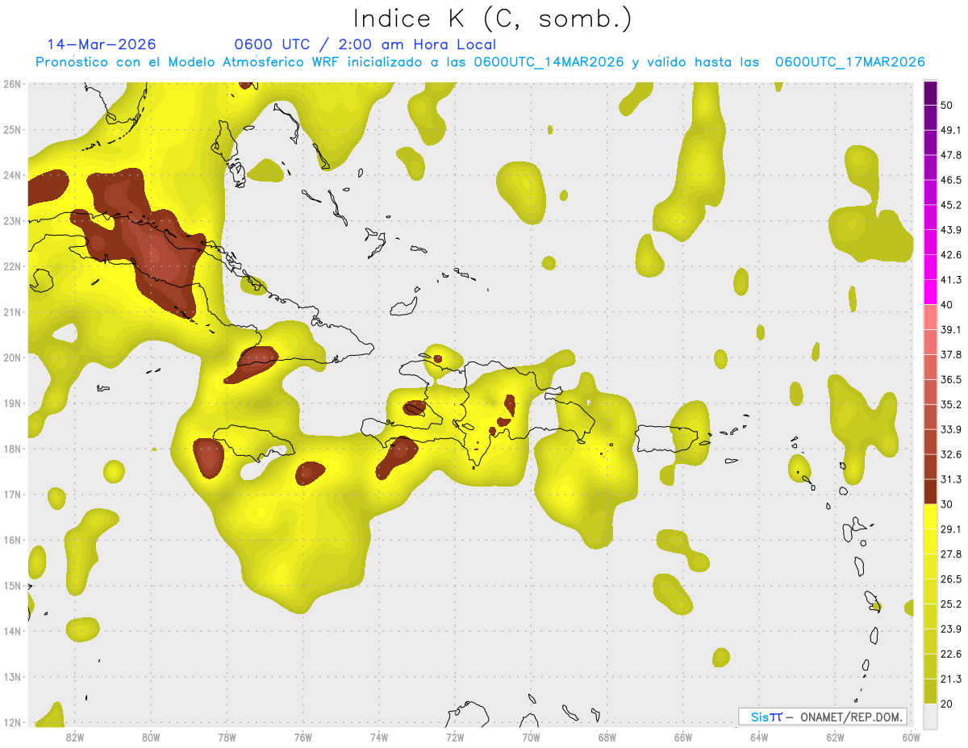Click the "0600 UTC / 2:00 am Hora Local" text
Viewport: 968px width, 748px height.
tap(365, 44)
